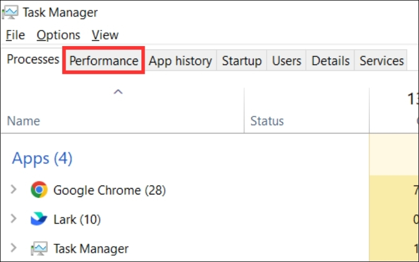
Task: Open the File menu
Action: coord(15,35)
